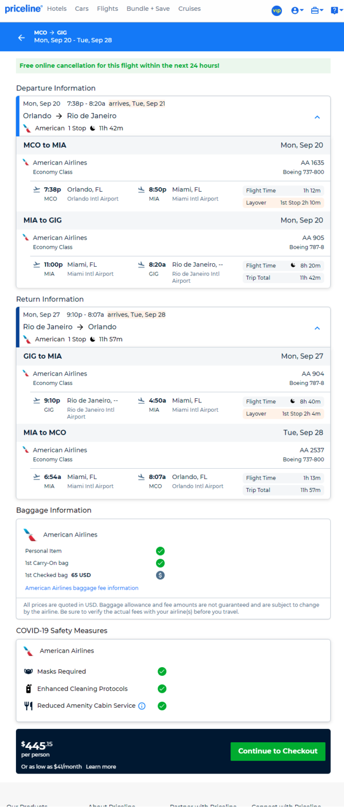Go to the Hotels tab
This screenshot has width=344, height=807.
click(x=57, y=9)
